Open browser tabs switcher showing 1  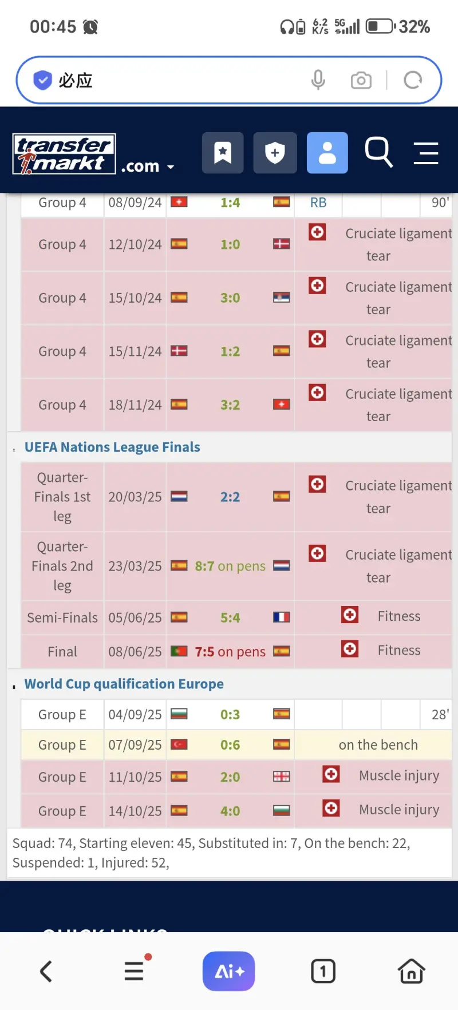pyautogui.click(x=323, y=971)
